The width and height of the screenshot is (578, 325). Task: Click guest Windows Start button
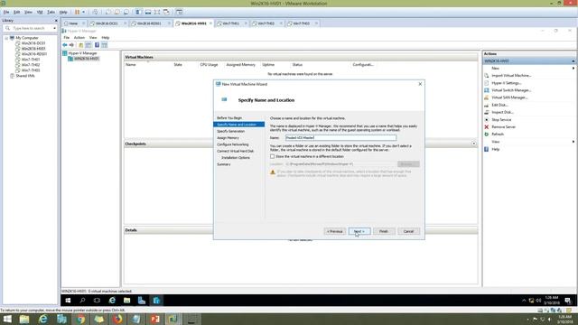[68, 301]
